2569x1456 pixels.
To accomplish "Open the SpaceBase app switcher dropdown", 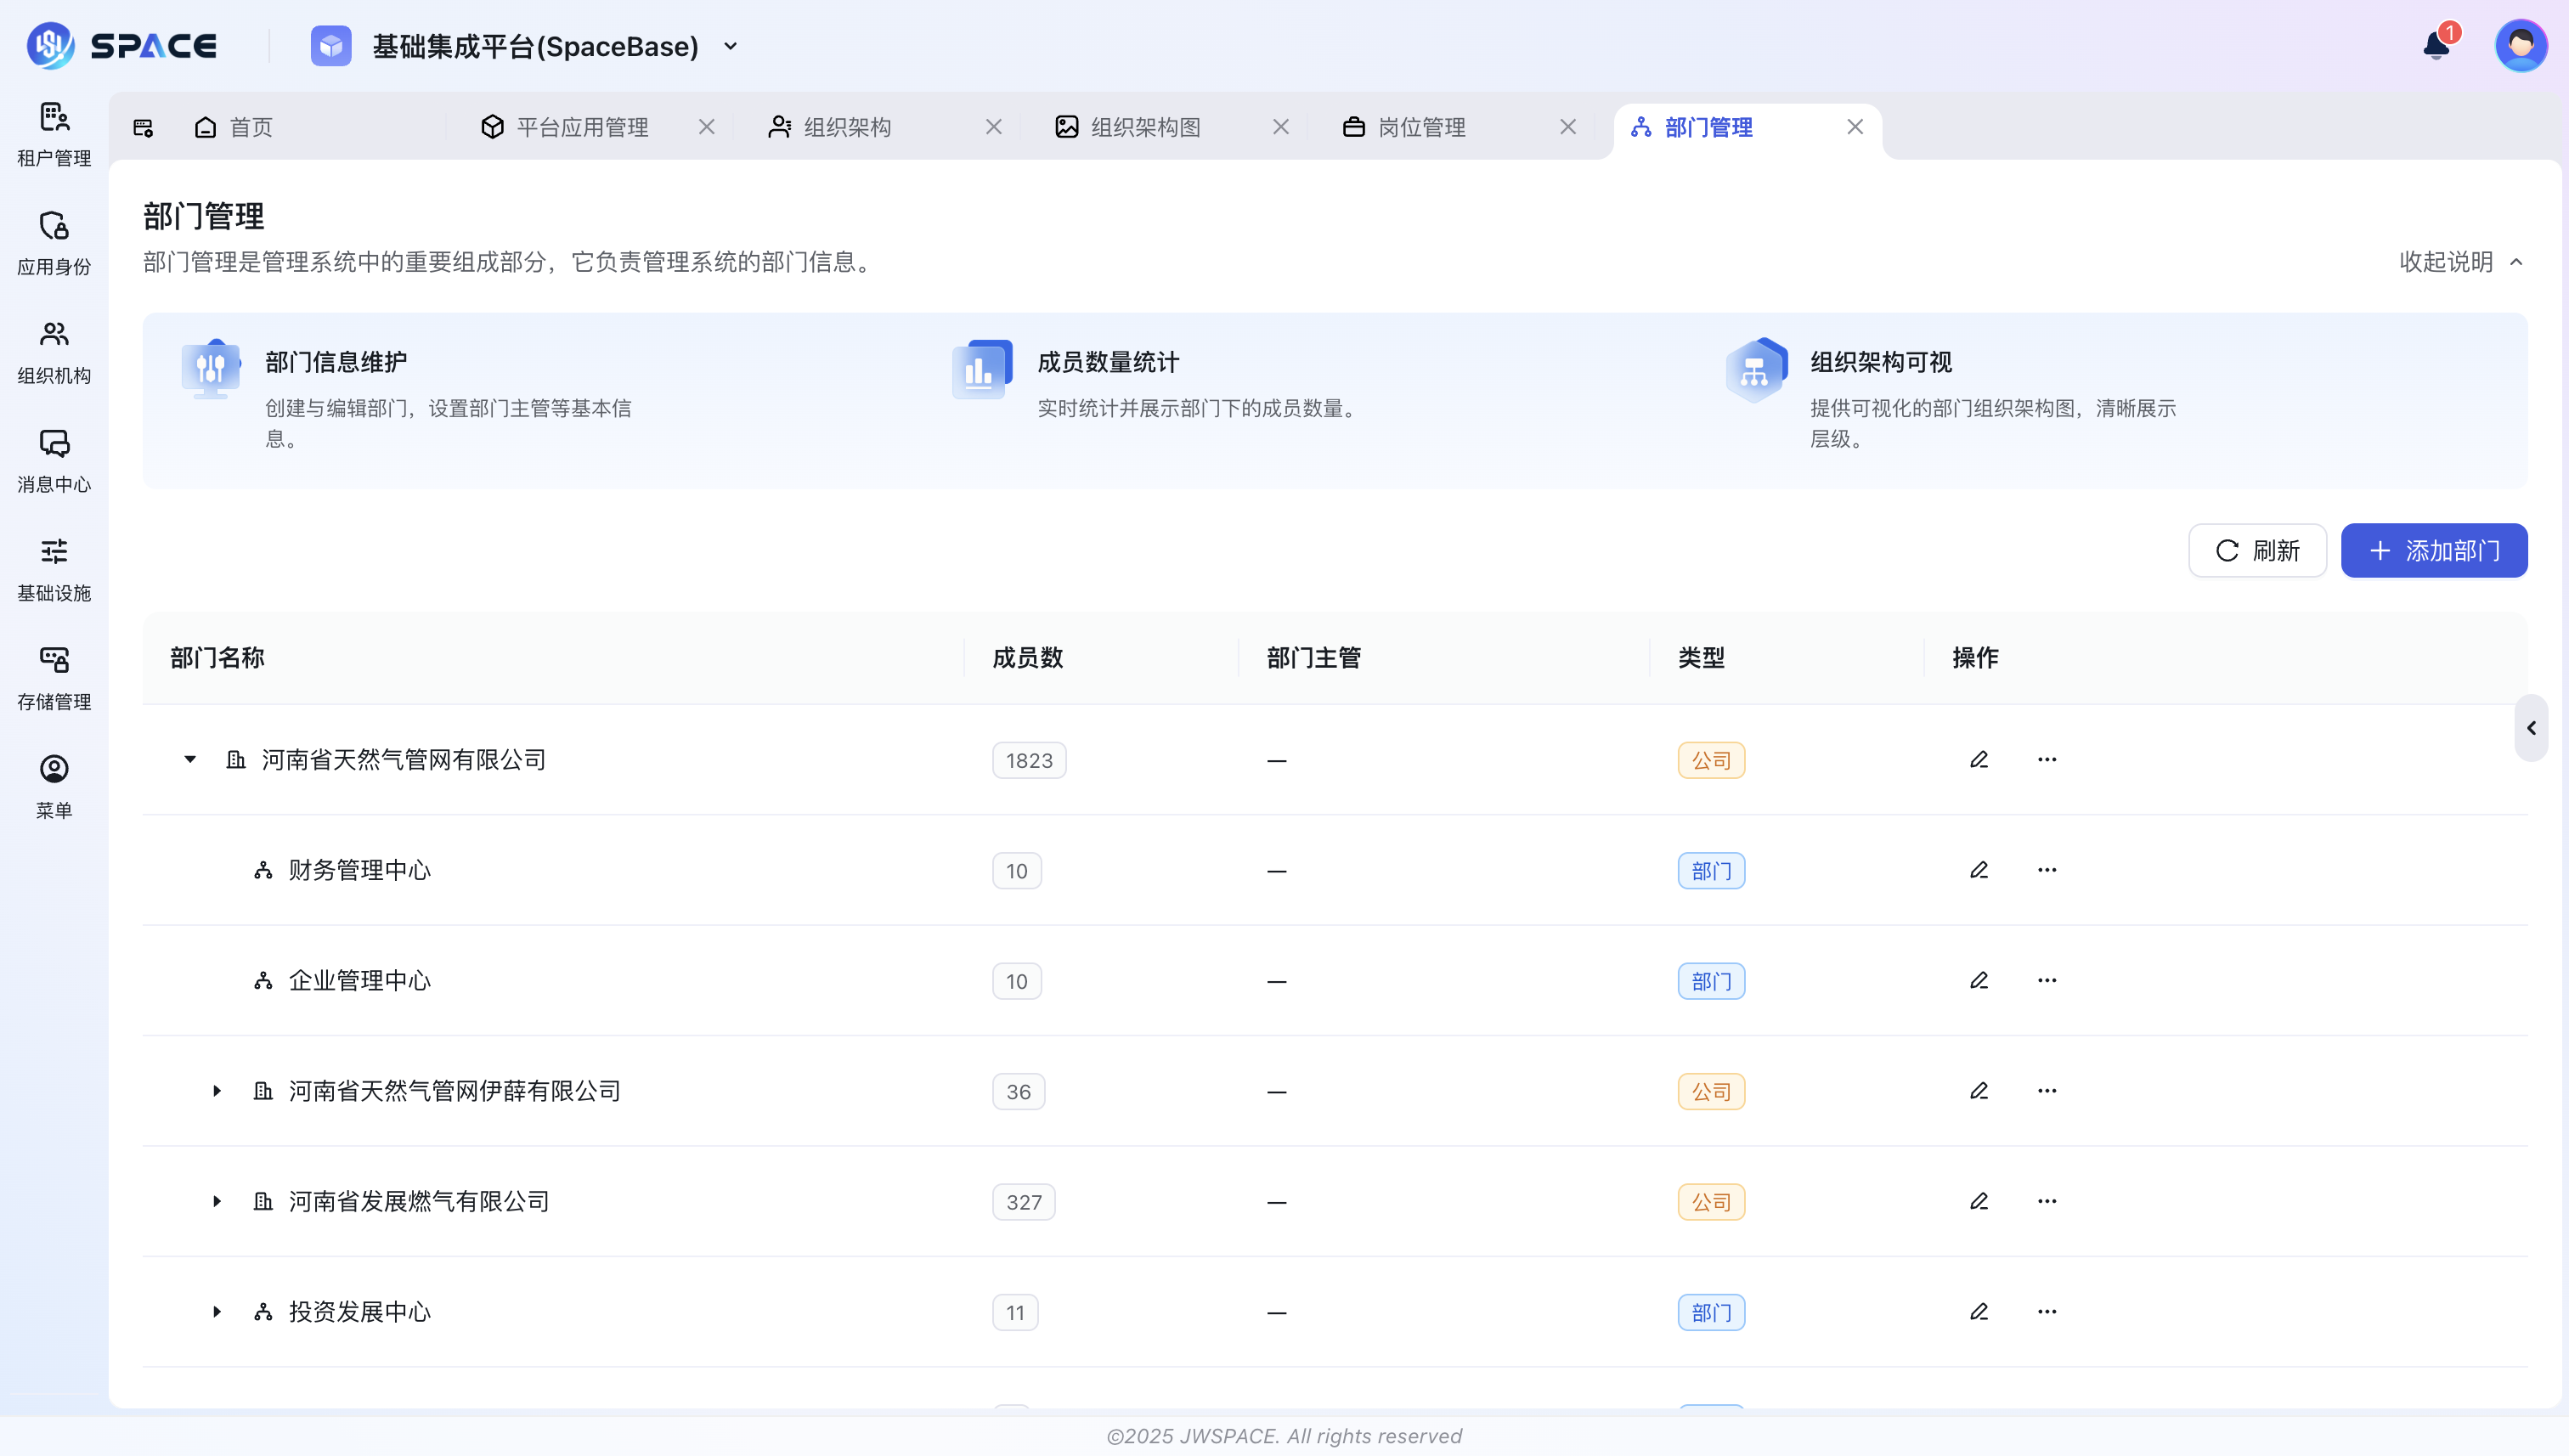I will (731, 46).
